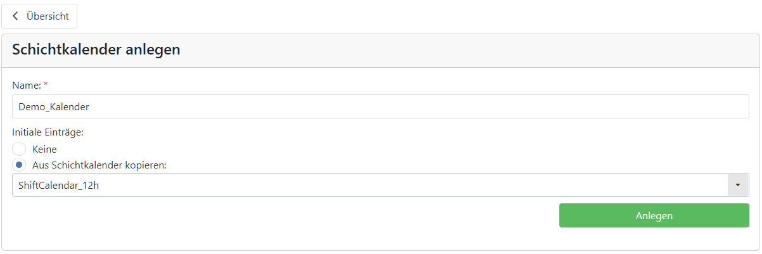Select the 'Aus Schichtkalender kopieren' radio button

coord(19,165)
